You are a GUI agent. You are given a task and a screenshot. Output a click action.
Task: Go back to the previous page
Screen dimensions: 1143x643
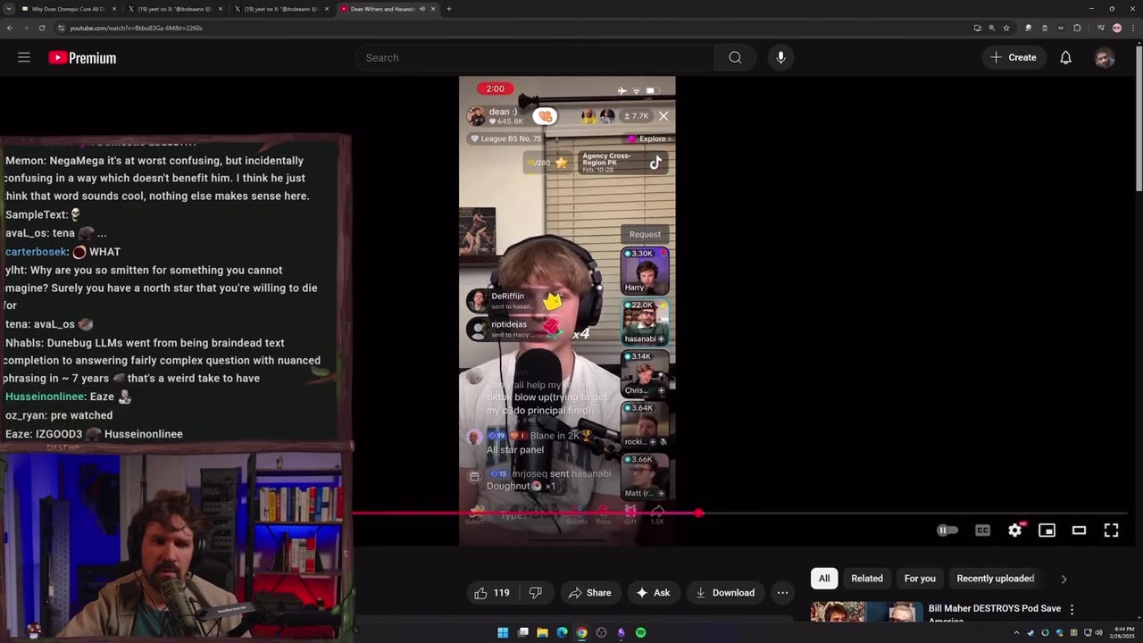(10, 28)
